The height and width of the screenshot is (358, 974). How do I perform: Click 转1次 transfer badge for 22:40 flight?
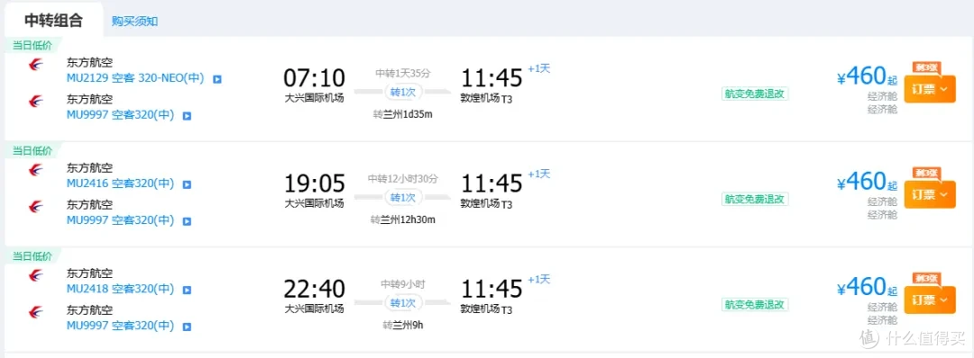(402, 303)
